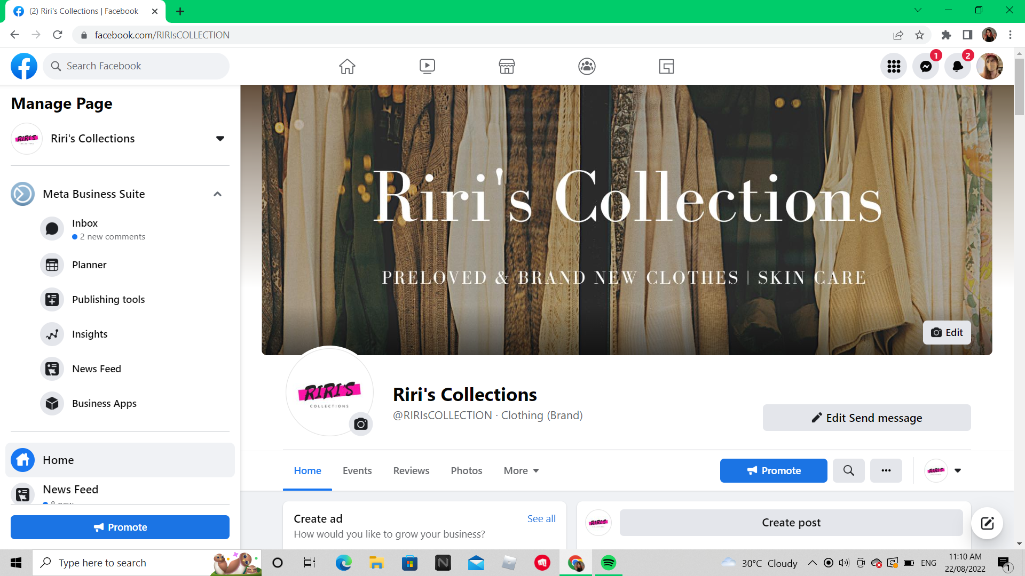
Task: Open the More tab dropdown
Action: click(521, 470)
